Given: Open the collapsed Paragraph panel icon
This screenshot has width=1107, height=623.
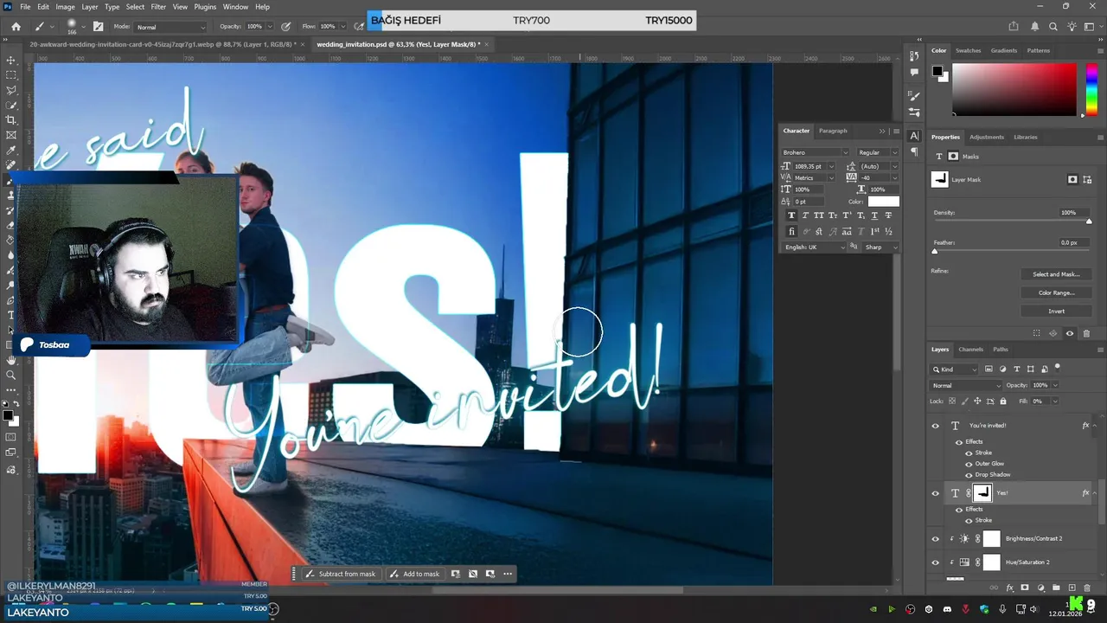Looking at the screenshot, I should click(x=915, y=151).
